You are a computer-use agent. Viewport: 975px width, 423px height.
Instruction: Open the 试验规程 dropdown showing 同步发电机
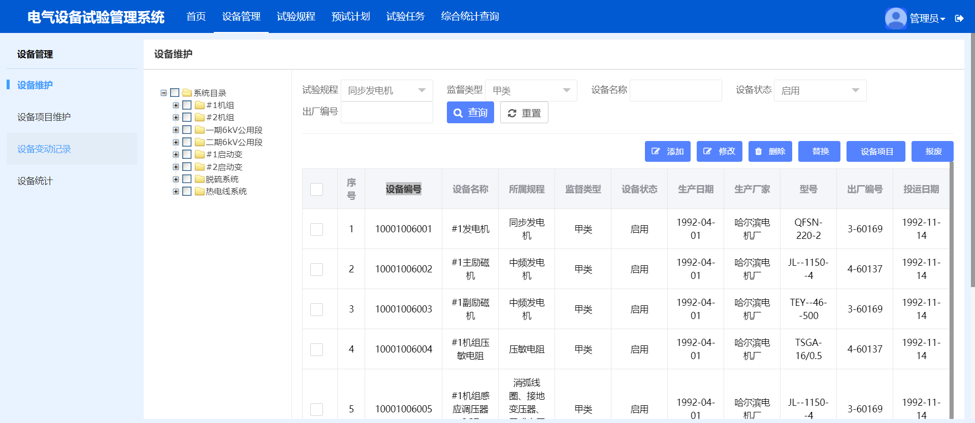387,90
